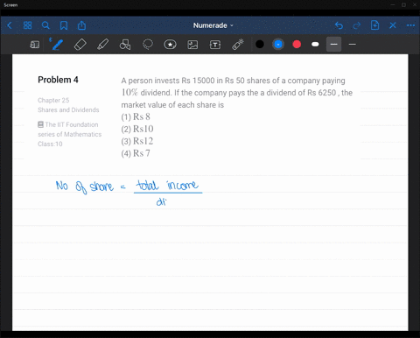This screenshot has height=338, width=420.
Task: Open the search tool
Action: click(45, 25)
